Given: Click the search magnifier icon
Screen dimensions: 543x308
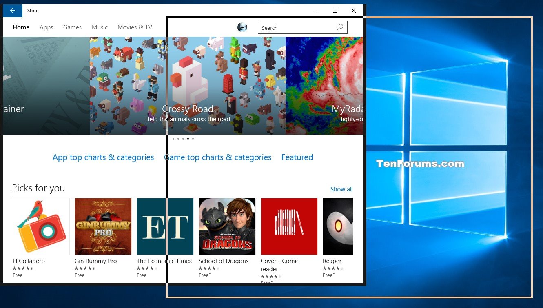Looking at the screenshot, I should 340,27.
